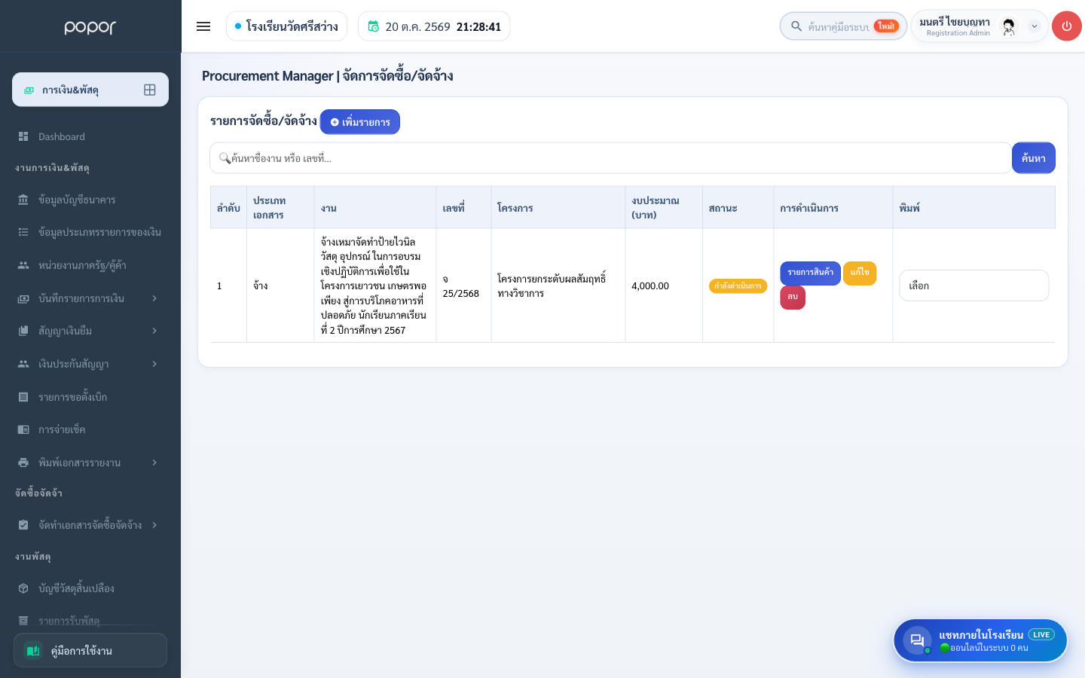Expand the เงินประกันสัญญา submenu chevron
This screenshot has width=1085, height=678.
point(154,364)
